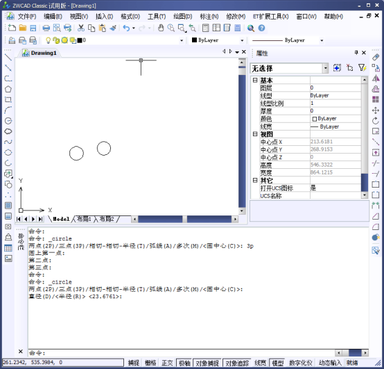Viewport: 384px width, 369px height.
Task: Click the Pan hand tool icon
Action: click(x=161, y=28)
